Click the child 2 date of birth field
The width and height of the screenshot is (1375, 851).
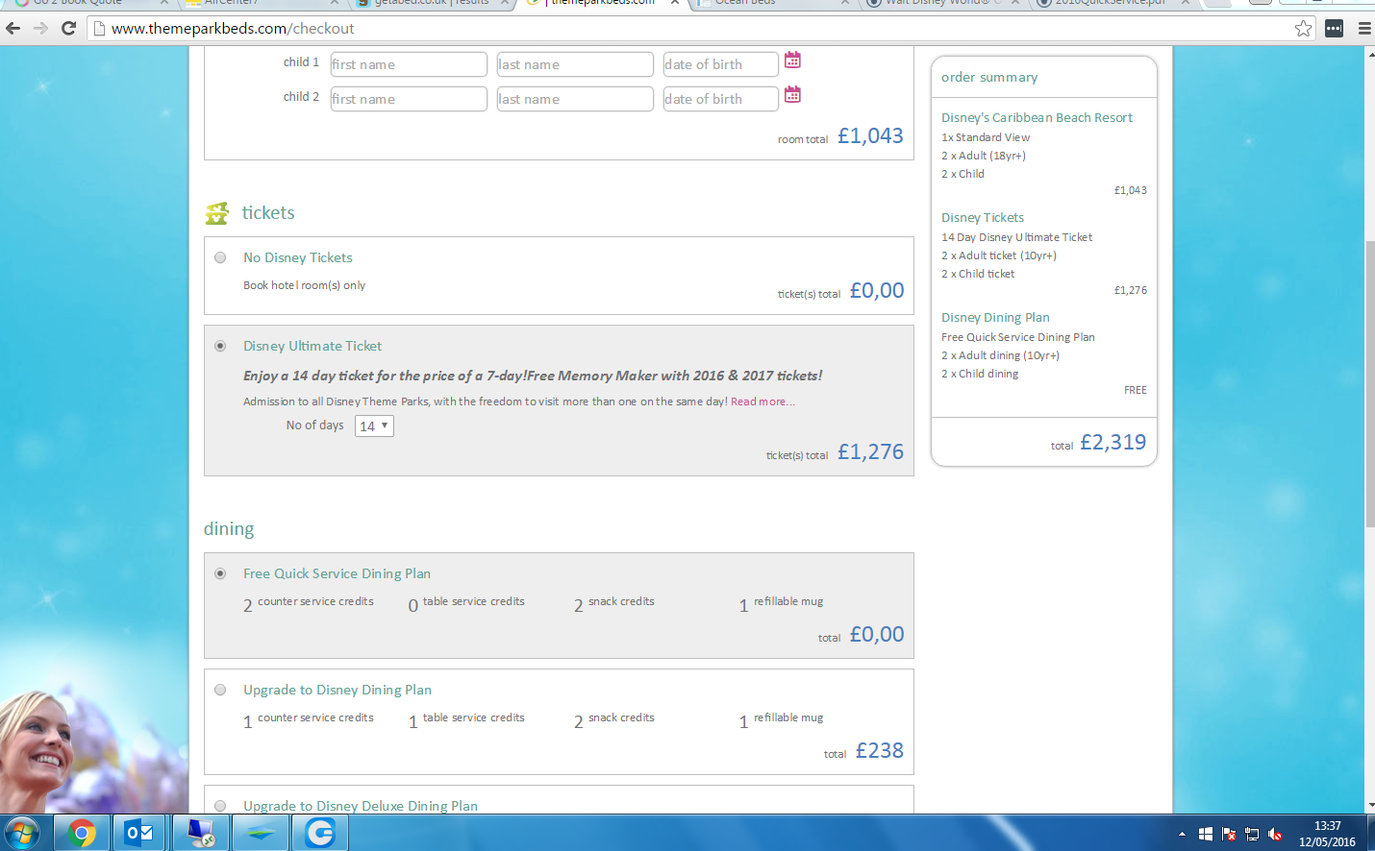point(721,99)
